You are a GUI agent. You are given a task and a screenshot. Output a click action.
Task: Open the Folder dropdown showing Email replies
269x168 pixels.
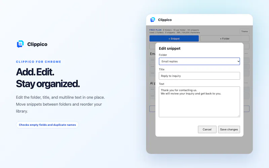(x=199, y=61)
